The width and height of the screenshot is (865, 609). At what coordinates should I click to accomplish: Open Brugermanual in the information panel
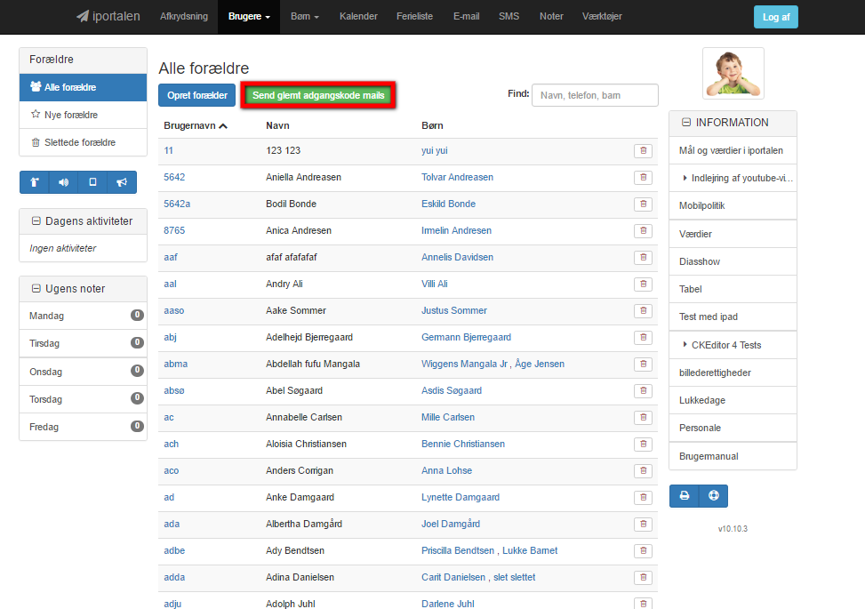(733, 456)
